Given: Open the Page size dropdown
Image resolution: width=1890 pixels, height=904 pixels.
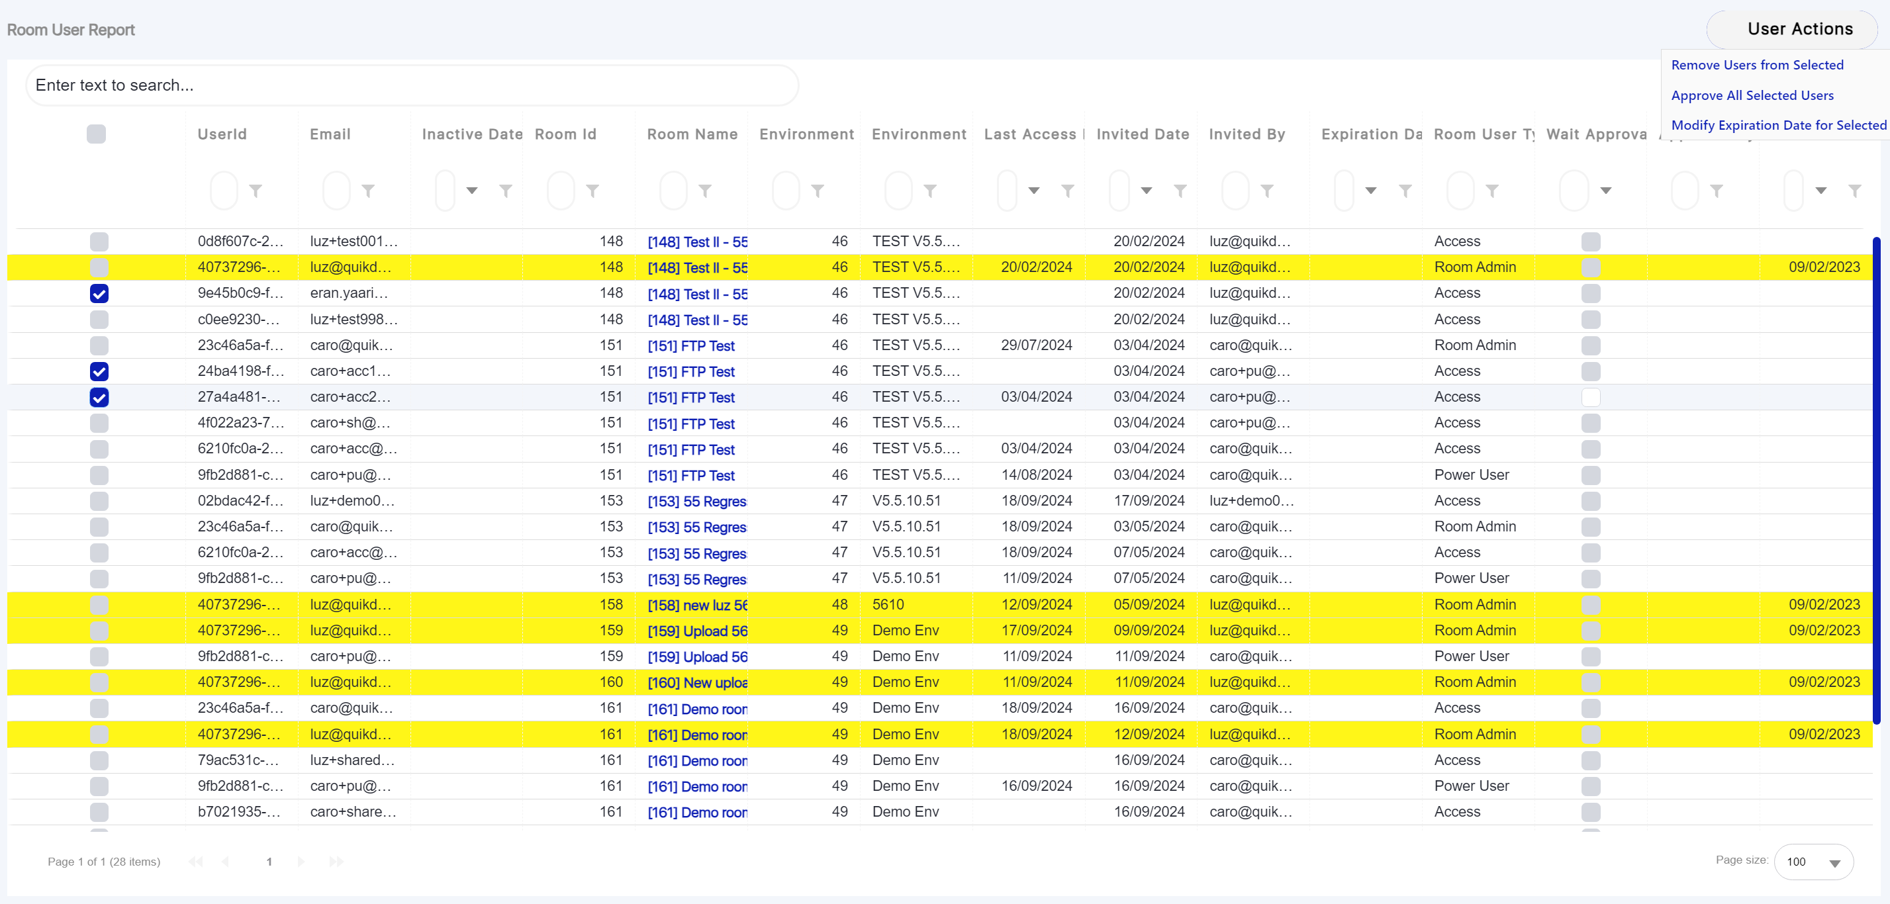Looking at the screenshot, I should [1814, 862].
